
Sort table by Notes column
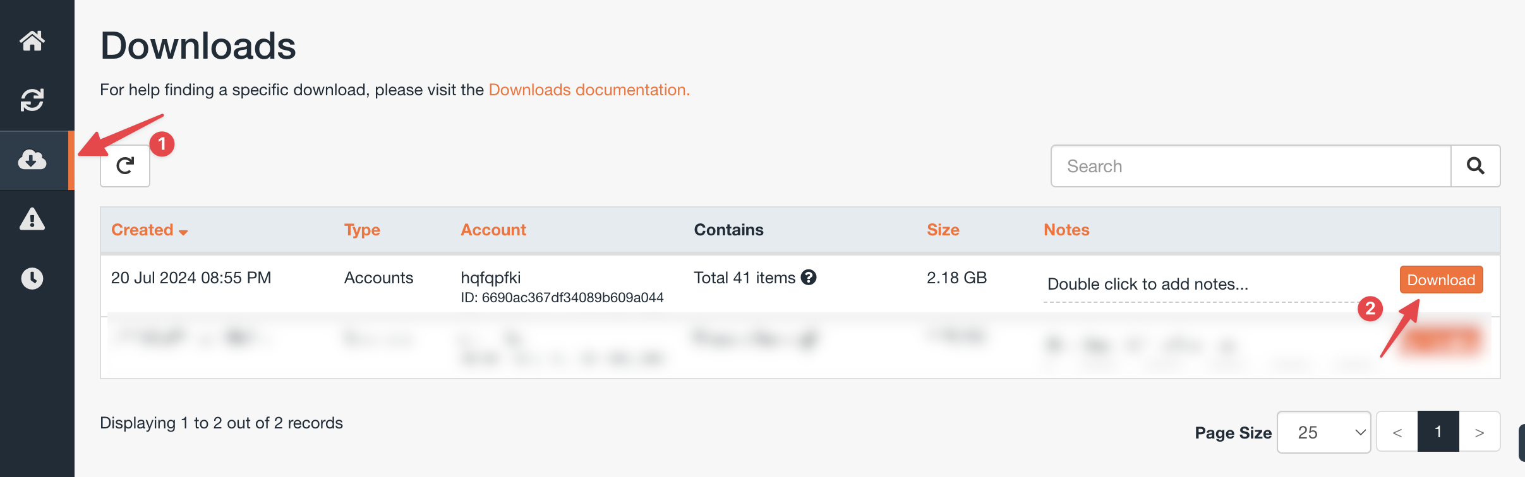click(x=1066, y=230)
